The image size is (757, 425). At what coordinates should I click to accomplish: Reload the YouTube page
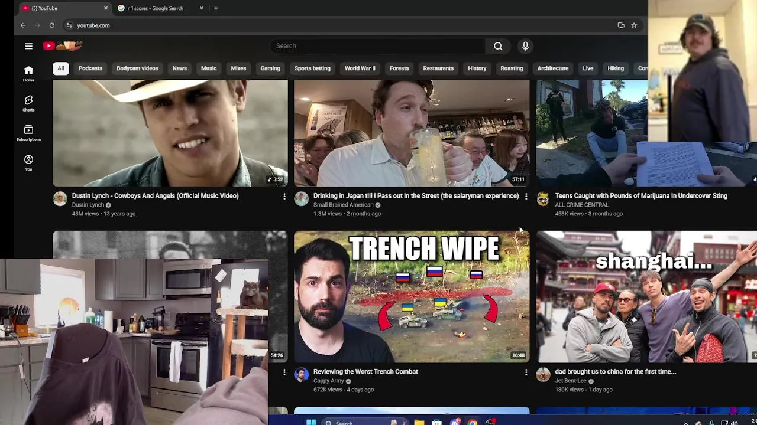point(52,25)
